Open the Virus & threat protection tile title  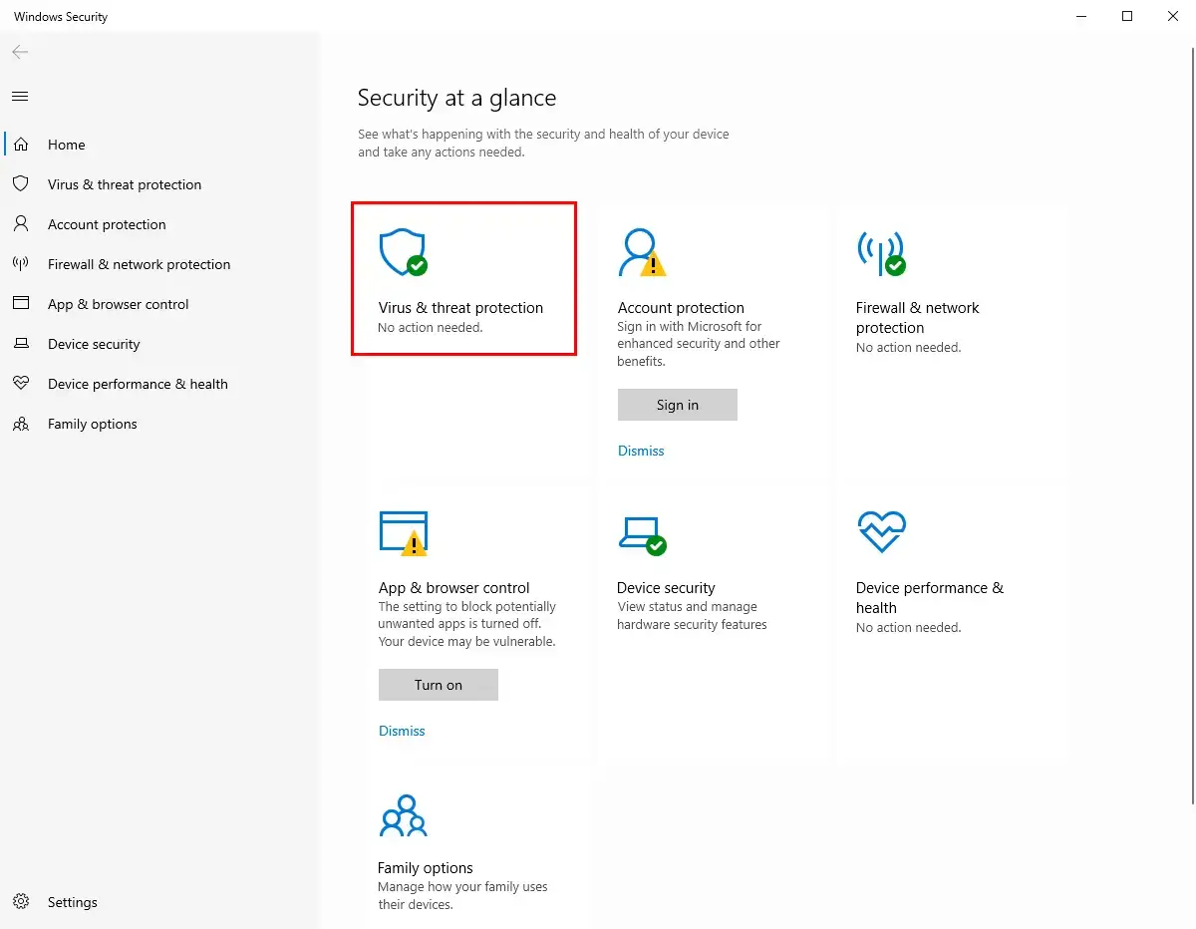[x=460, y=308]
